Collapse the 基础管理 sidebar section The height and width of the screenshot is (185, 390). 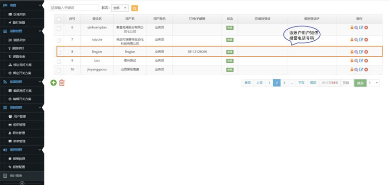(22, 107)
